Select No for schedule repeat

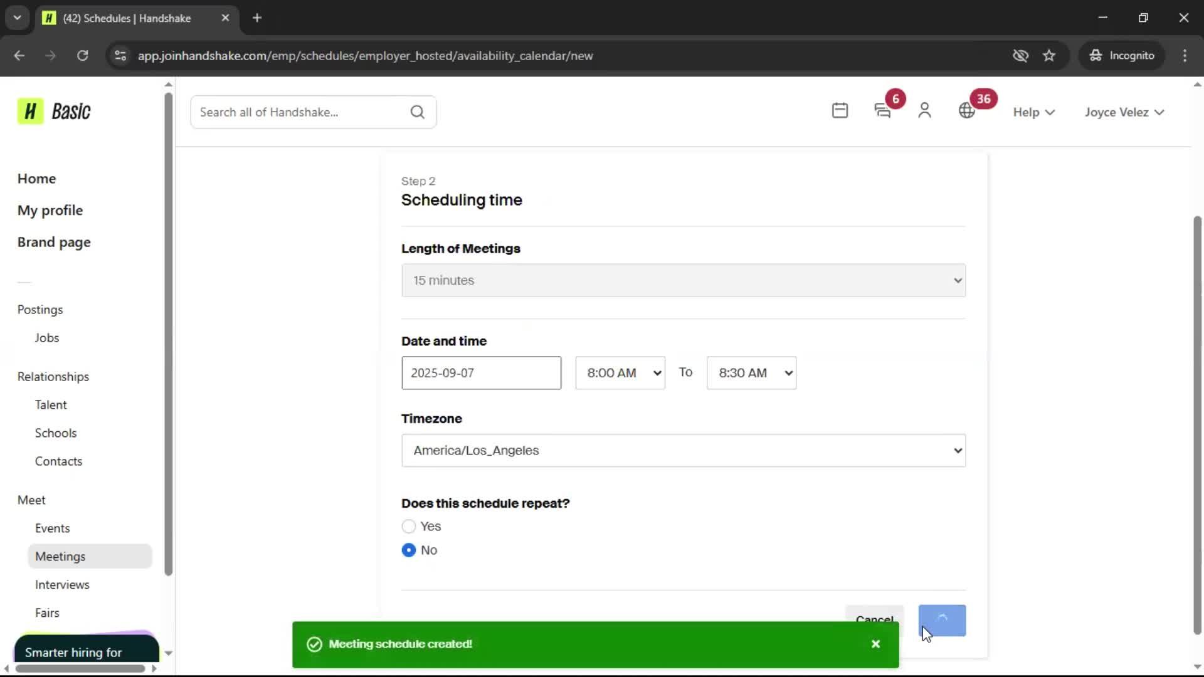coord(409,550)
